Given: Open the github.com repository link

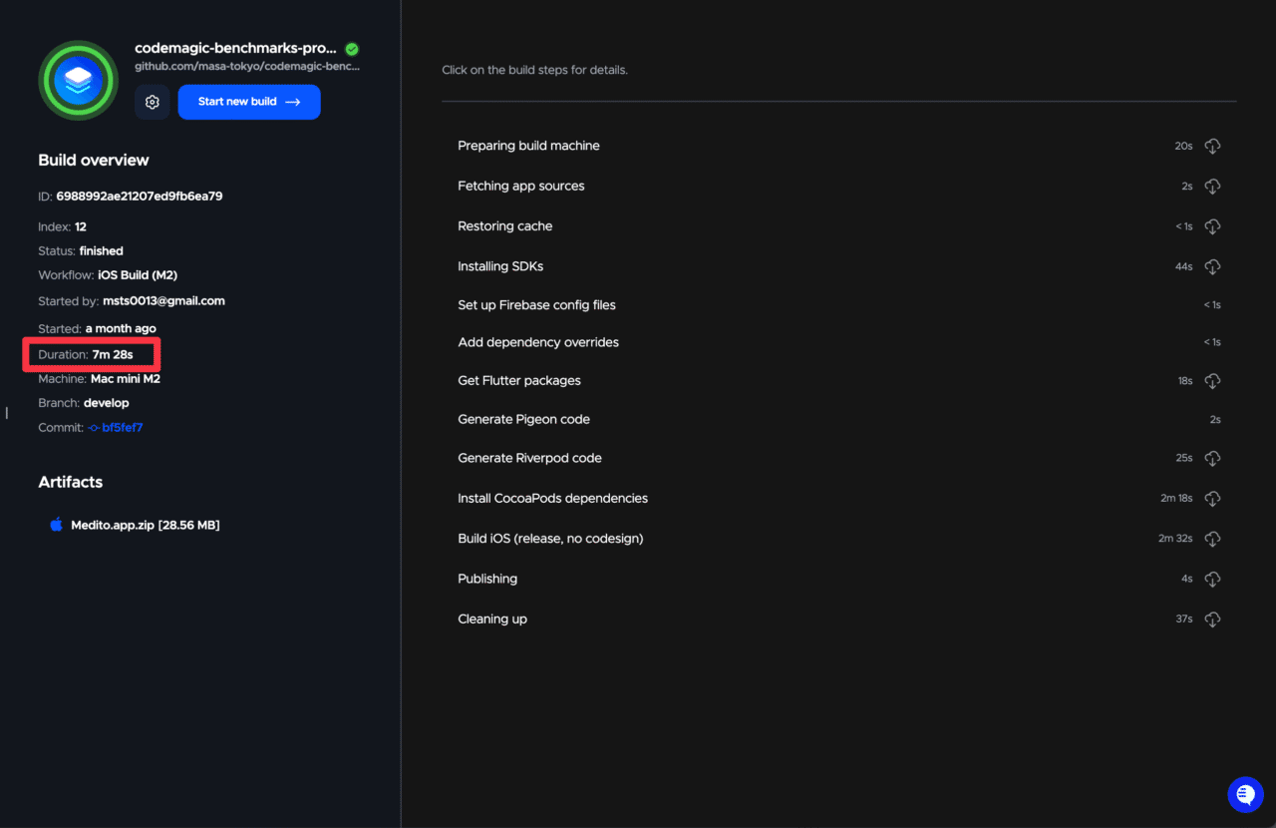Looking at the screenshot, I should click(x=247, y=67).
